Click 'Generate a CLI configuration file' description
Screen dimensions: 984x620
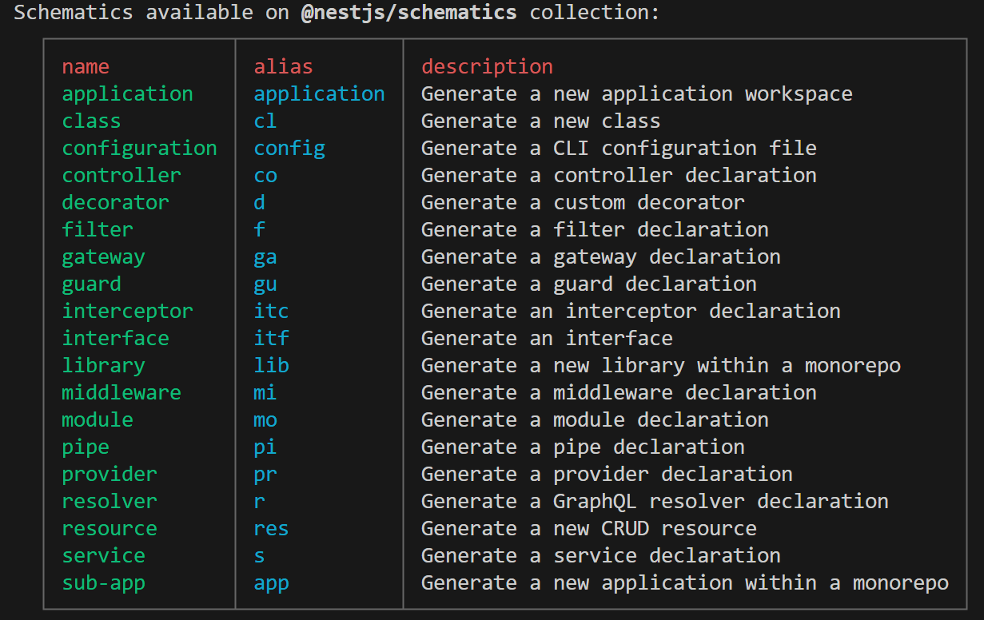pos(619,149)
